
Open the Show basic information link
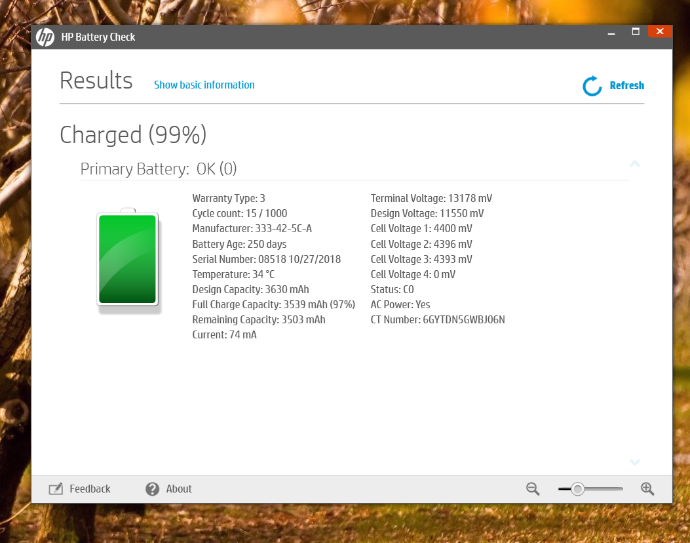click(204, 85)
